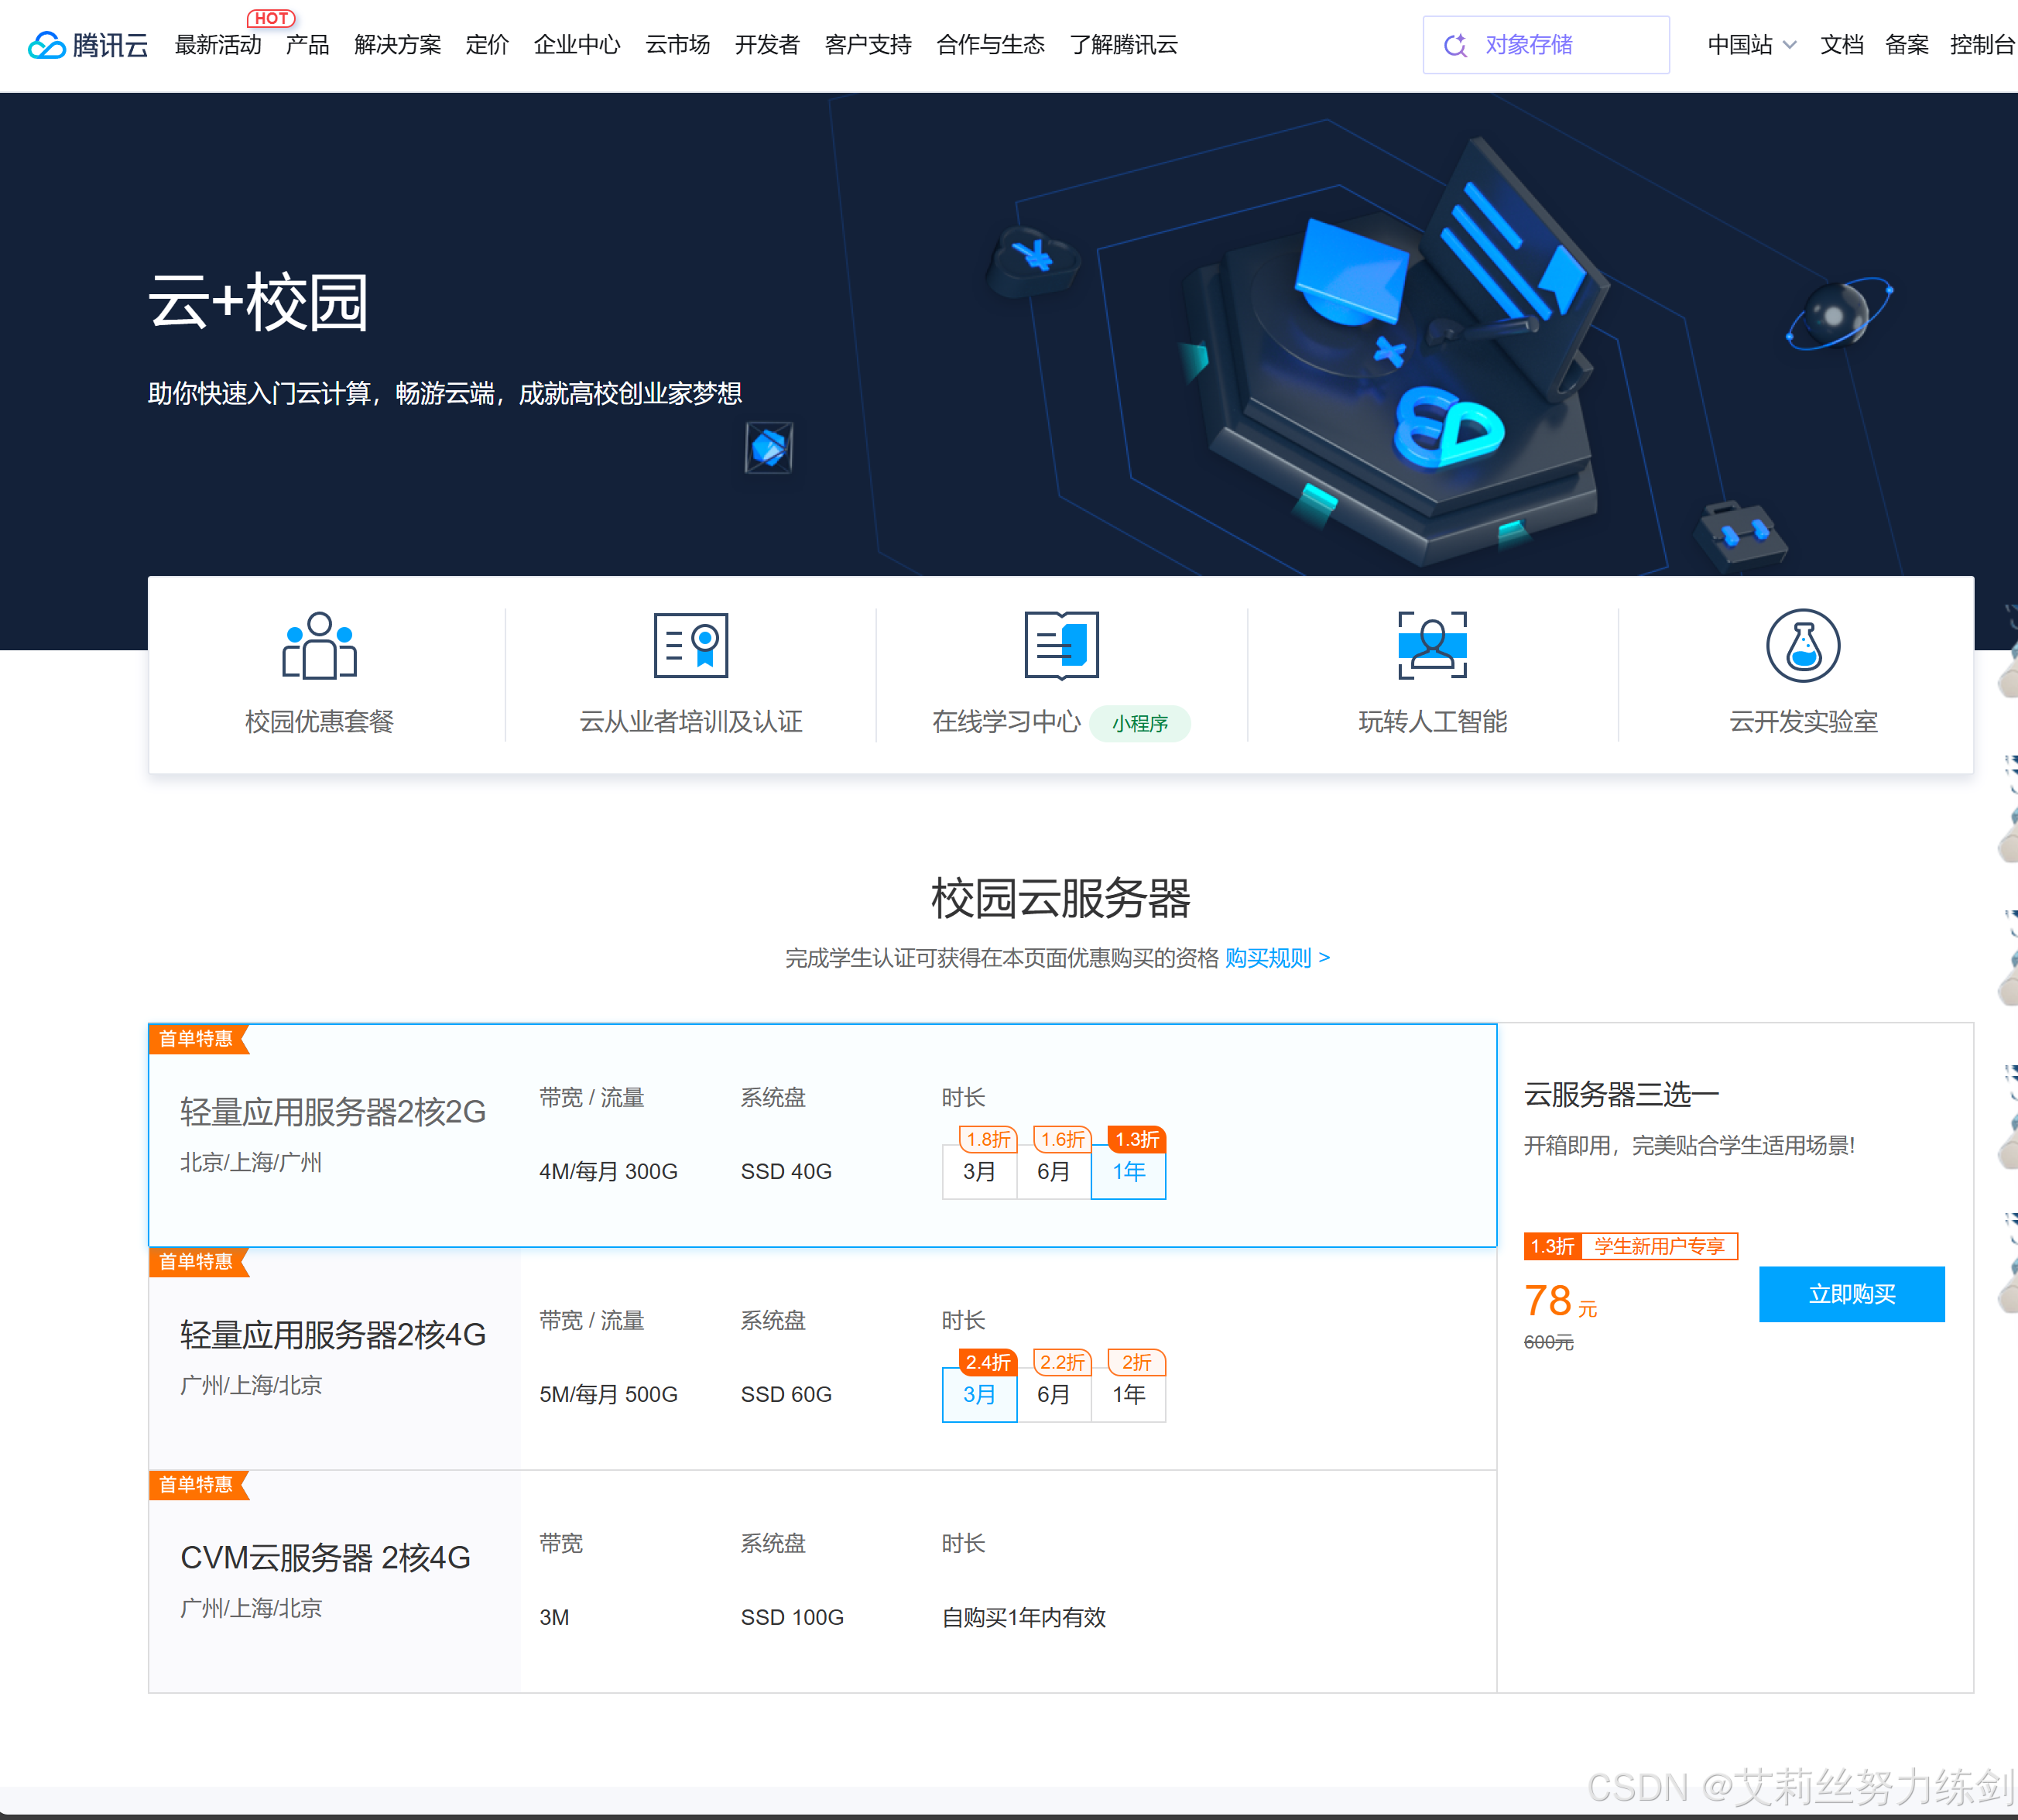2018x1820 pixels.
Task: Choose 1年 duration for 2核4G lightweight server
Action: pyautogui.click(x=1128, y=1394)
